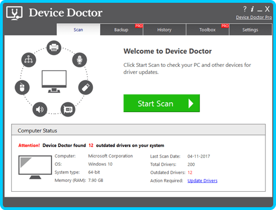The image size is (276, 210).
Task: Click the printer device icon
Action: tap(54, 48)
